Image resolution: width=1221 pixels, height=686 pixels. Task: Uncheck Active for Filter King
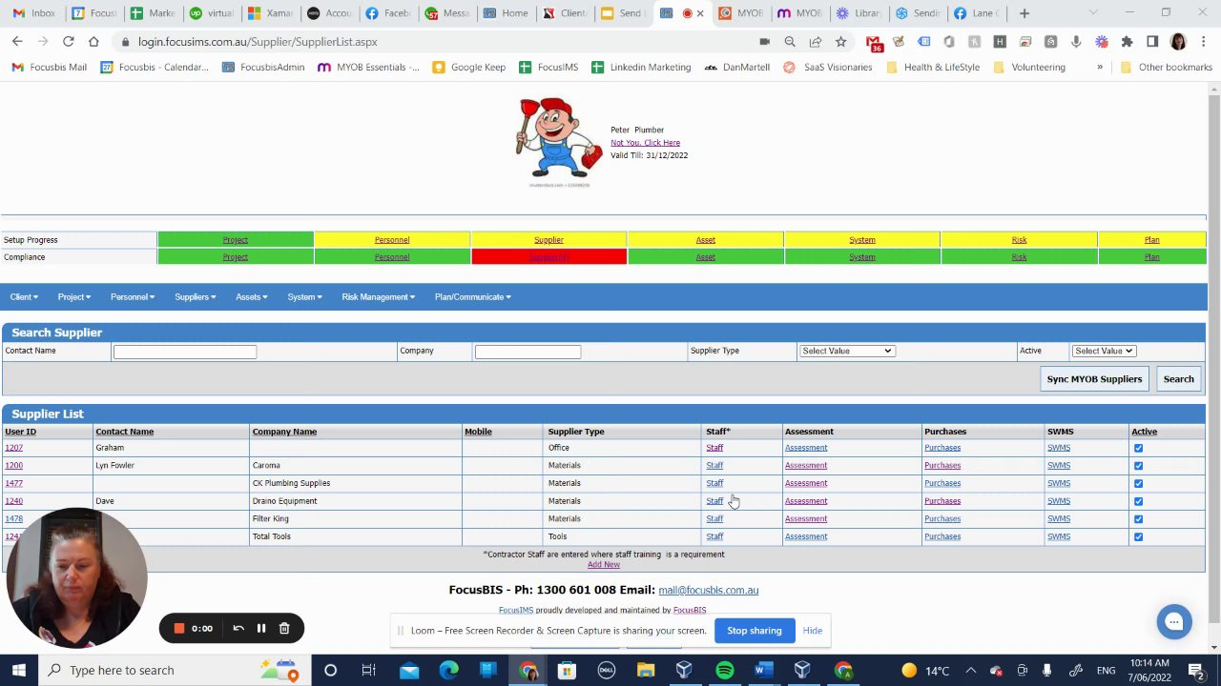pos(1138,519)
